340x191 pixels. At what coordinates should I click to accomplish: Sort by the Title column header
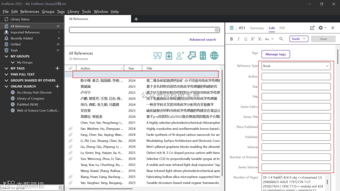[x=181, y=68]
